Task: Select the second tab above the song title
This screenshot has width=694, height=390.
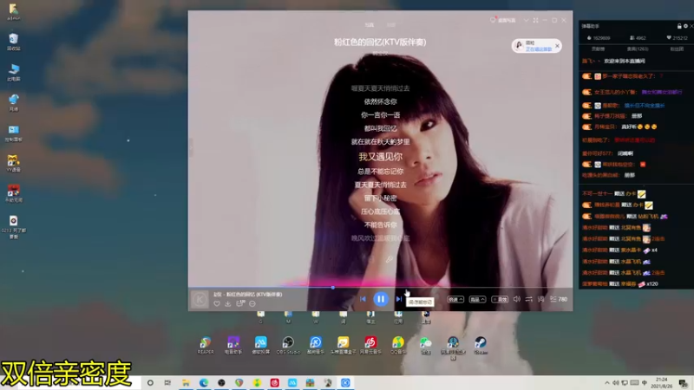Action: point(391,25)
